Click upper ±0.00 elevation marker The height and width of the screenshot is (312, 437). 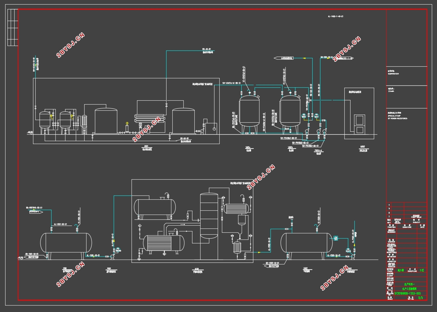(30, 132)
